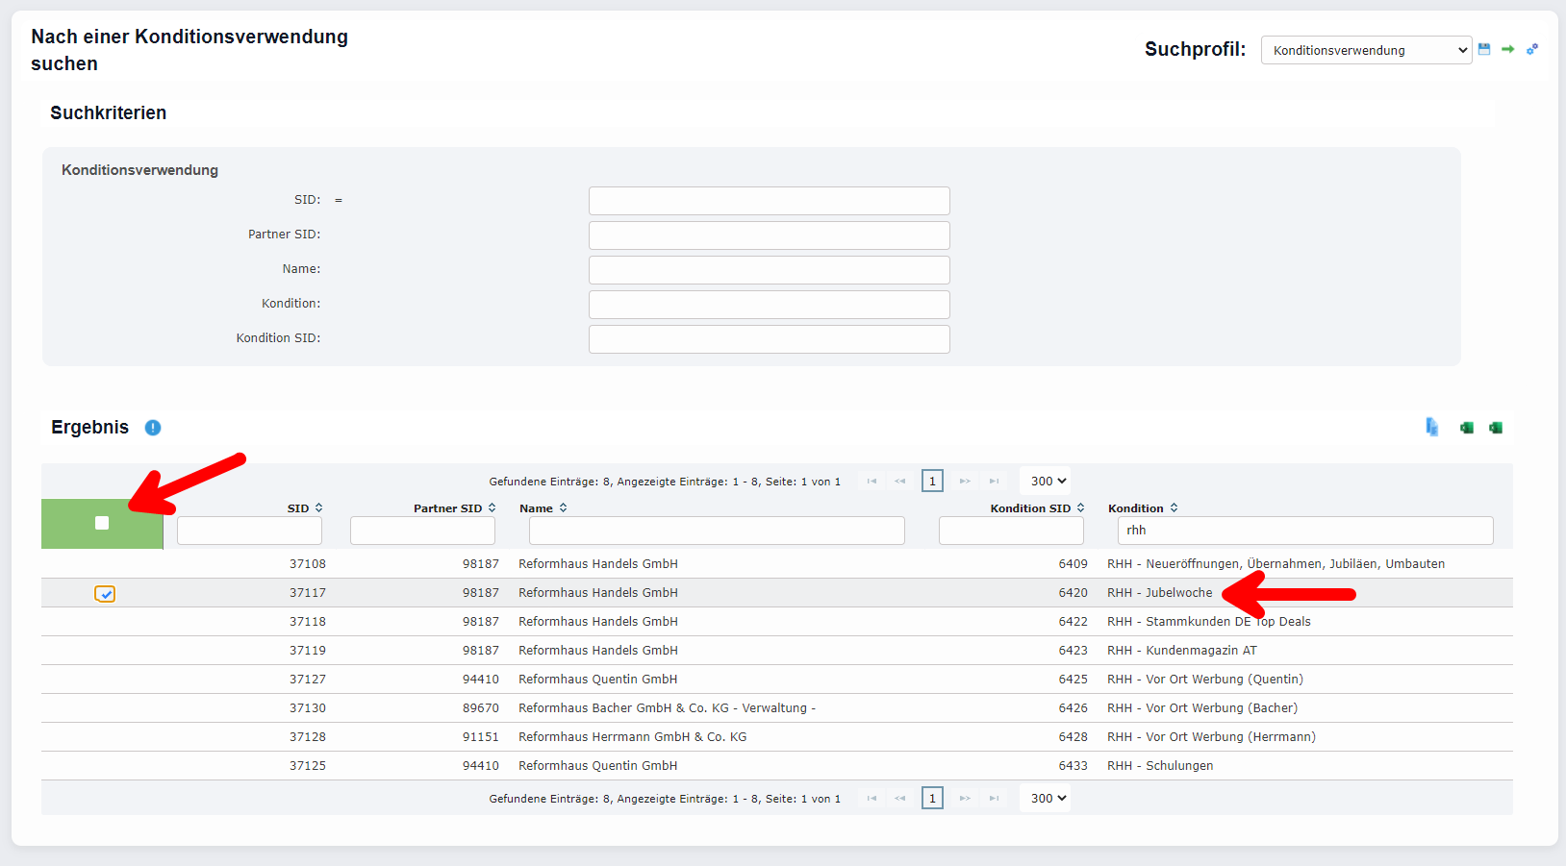Open the 300 page-size dropdown below table

pyautogui.click(x=1048, y=798)
